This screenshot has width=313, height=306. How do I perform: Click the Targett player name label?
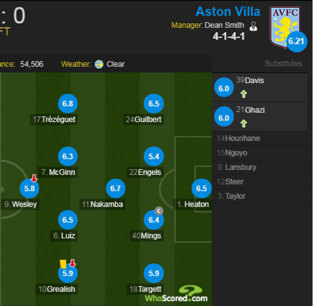150,289
